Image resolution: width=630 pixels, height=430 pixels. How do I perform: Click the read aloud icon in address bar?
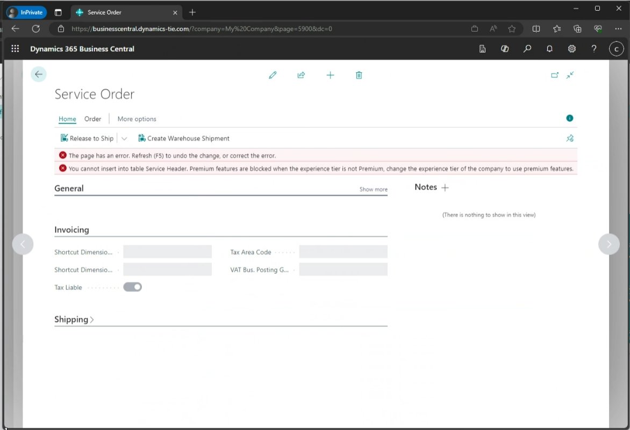tap(493, 28)
